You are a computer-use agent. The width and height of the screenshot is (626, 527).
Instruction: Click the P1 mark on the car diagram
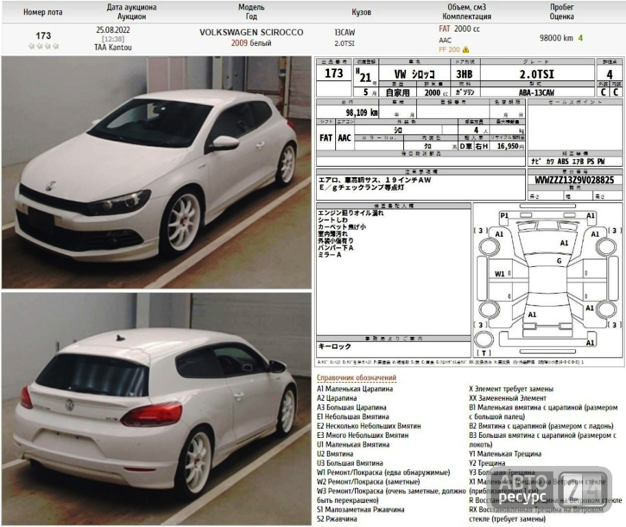[x=504, y=215]
